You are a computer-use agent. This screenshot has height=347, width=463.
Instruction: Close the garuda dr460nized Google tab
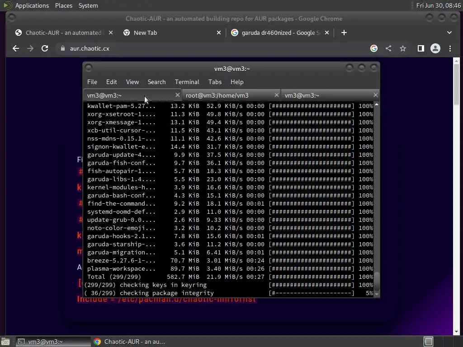click(327, 33)
